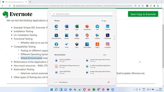Open the clock and date panel
Image resolution: width=164 pixels, height=92 pixels.
159,89
